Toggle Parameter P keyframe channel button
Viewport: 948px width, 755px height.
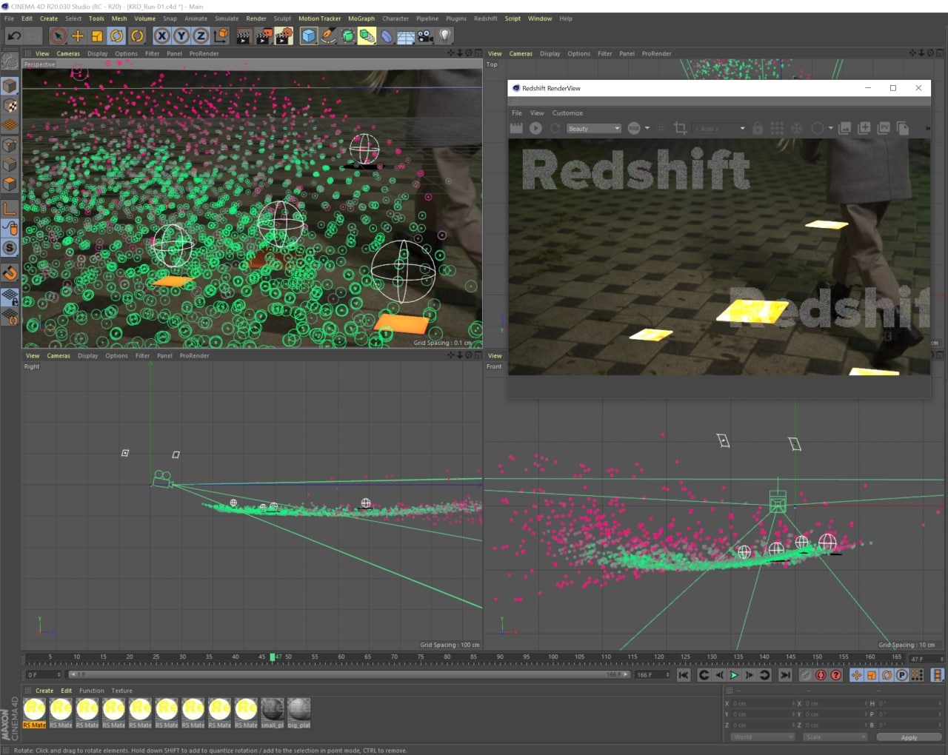tap(901, 675)
